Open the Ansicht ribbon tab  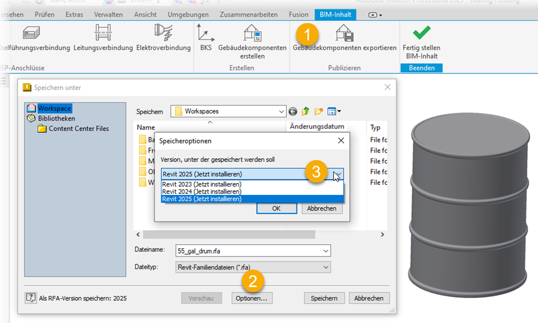(145, 14)
